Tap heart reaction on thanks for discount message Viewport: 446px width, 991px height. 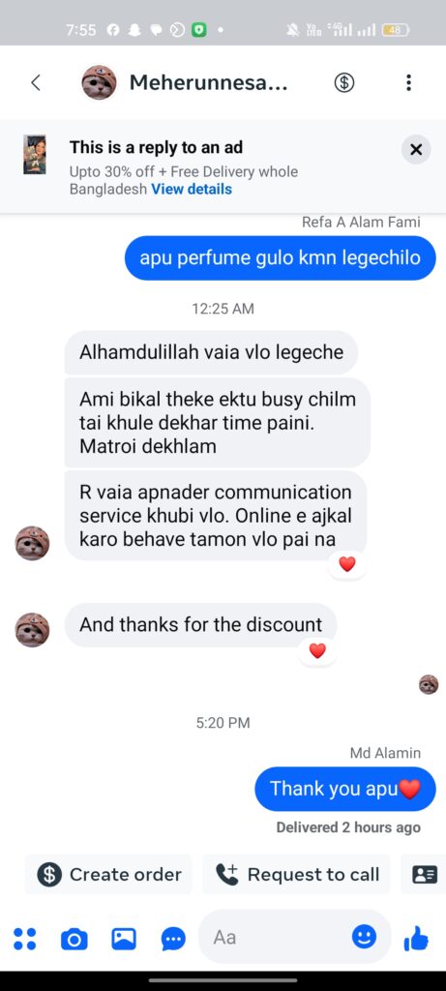coord(317,650)
